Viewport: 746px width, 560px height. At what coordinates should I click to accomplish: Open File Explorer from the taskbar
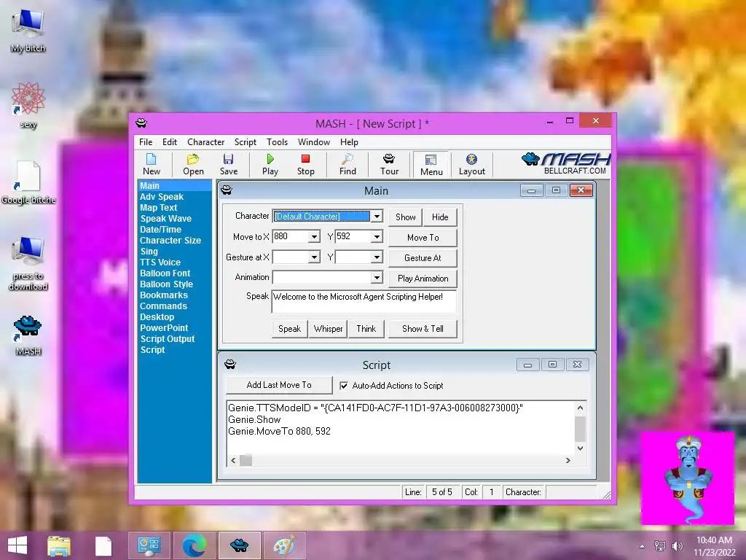59,545
